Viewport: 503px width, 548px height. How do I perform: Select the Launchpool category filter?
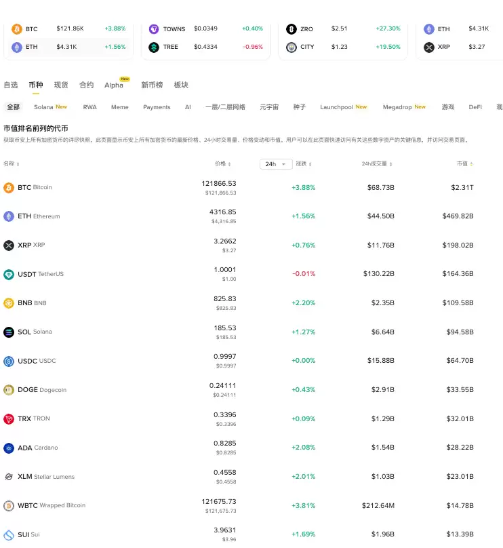coord(337,107)
